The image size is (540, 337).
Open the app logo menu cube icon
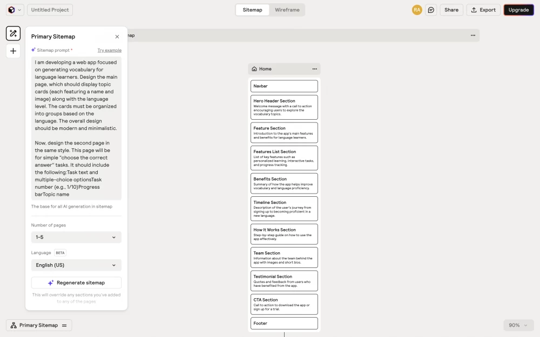11,9
